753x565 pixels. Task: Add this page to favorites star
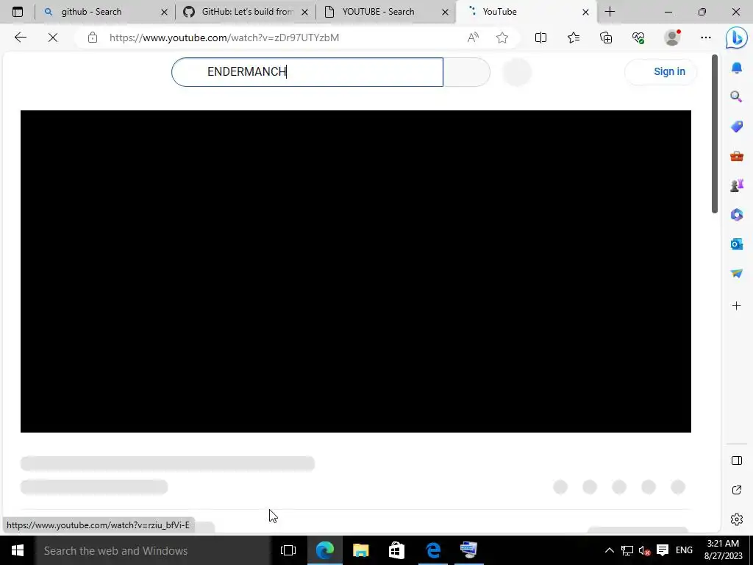coord(502,38)
